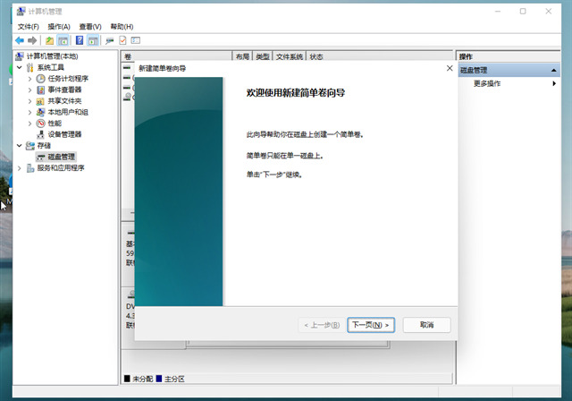Click the up-one-level folder icon
The width and height of the screenshot is (572, 401).
pos(49,40)
